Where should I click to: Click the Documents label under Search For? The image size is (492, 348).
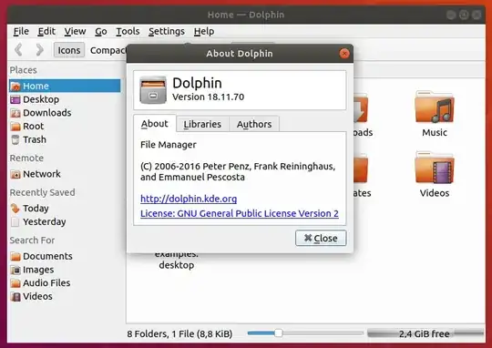click(x=47, y=256)
